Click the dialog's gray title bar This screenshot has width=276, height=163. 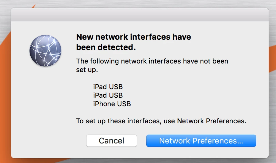click(140, 15)
